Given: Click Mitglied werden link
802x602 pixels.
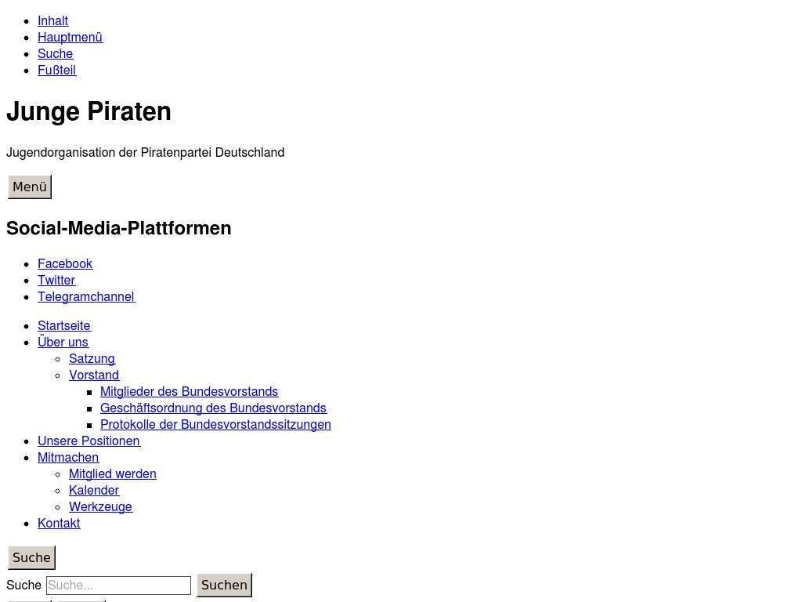Looking at the screenshot, I should point(113,473).
